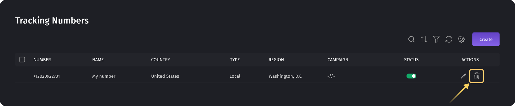Viewport: 515px width, 106px height.
Task: Click the My number name cell
Action: 104,76
